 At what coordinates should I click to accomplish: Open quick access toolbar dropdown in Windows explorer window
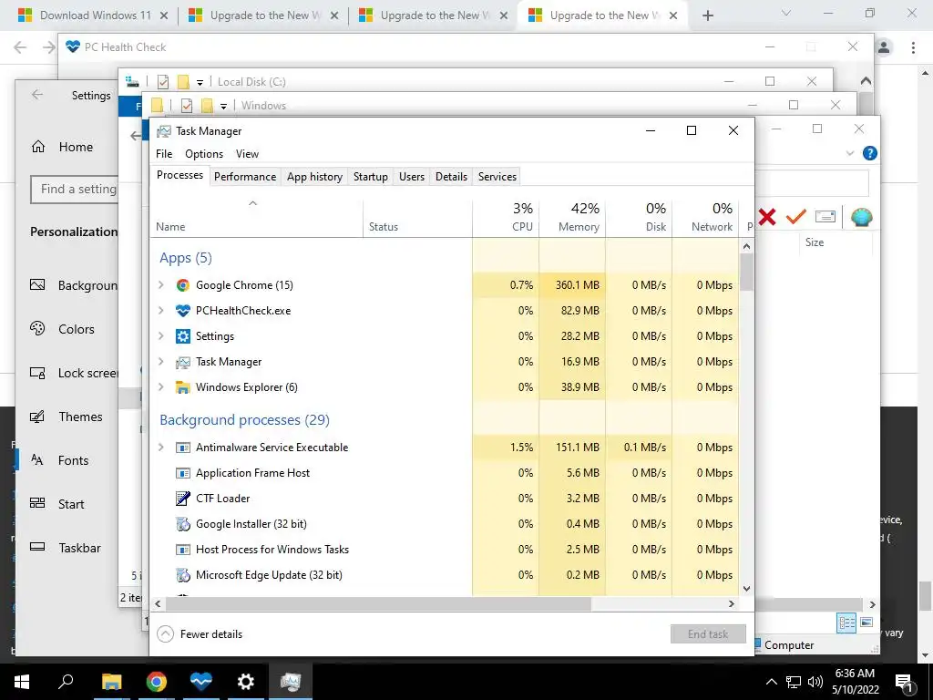pyautogui.click(x=224, y=106)
